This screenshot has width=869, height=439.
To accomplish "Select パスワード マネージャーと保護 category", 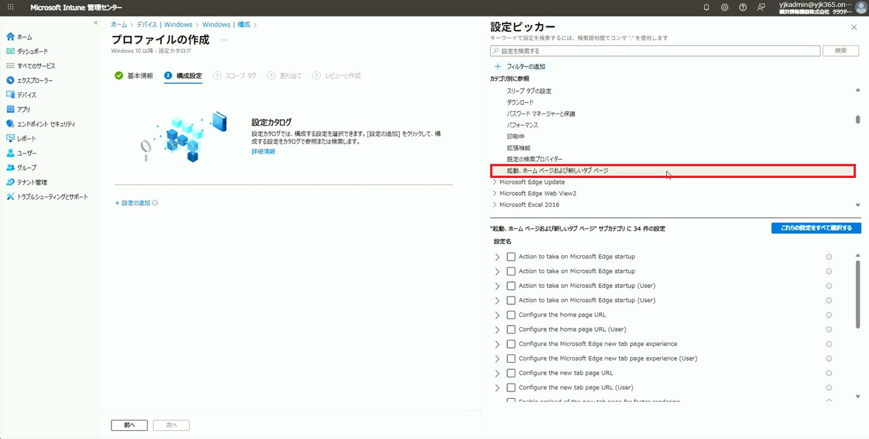I will point(540,114).
